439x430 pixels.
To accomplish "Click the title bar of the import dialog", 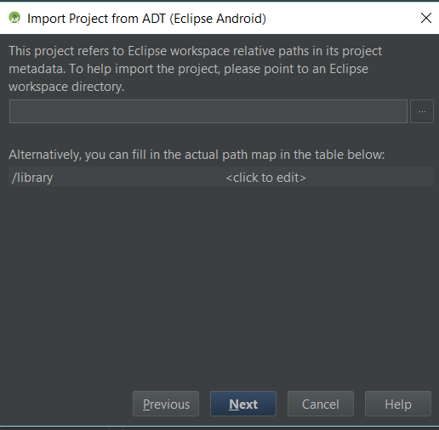I will (219, 18).
